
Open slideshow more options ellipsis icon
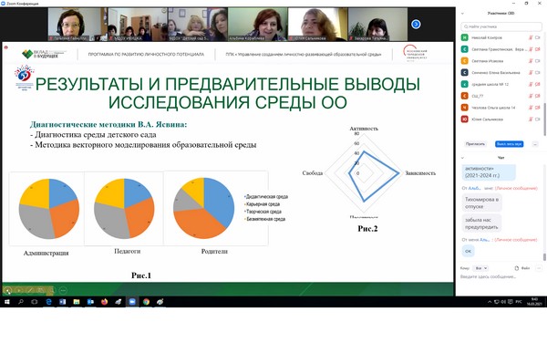click(x=63, y=290)
